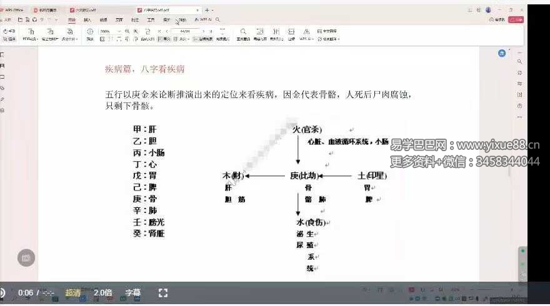Screen dimensions: 550x306
Task: Open 2.0倍 playback speed menu
Action: [102, 293]
